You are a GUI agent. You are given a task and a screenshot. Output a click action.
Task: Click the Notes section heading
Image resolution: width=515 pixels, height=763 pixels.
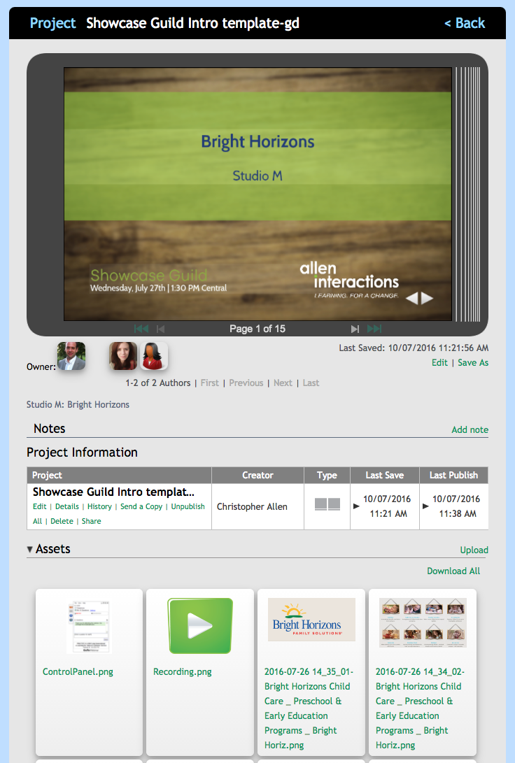[49, 429]
